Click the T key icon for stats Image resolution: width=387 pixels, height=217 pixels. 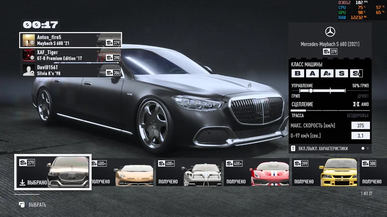click(293, 149)
